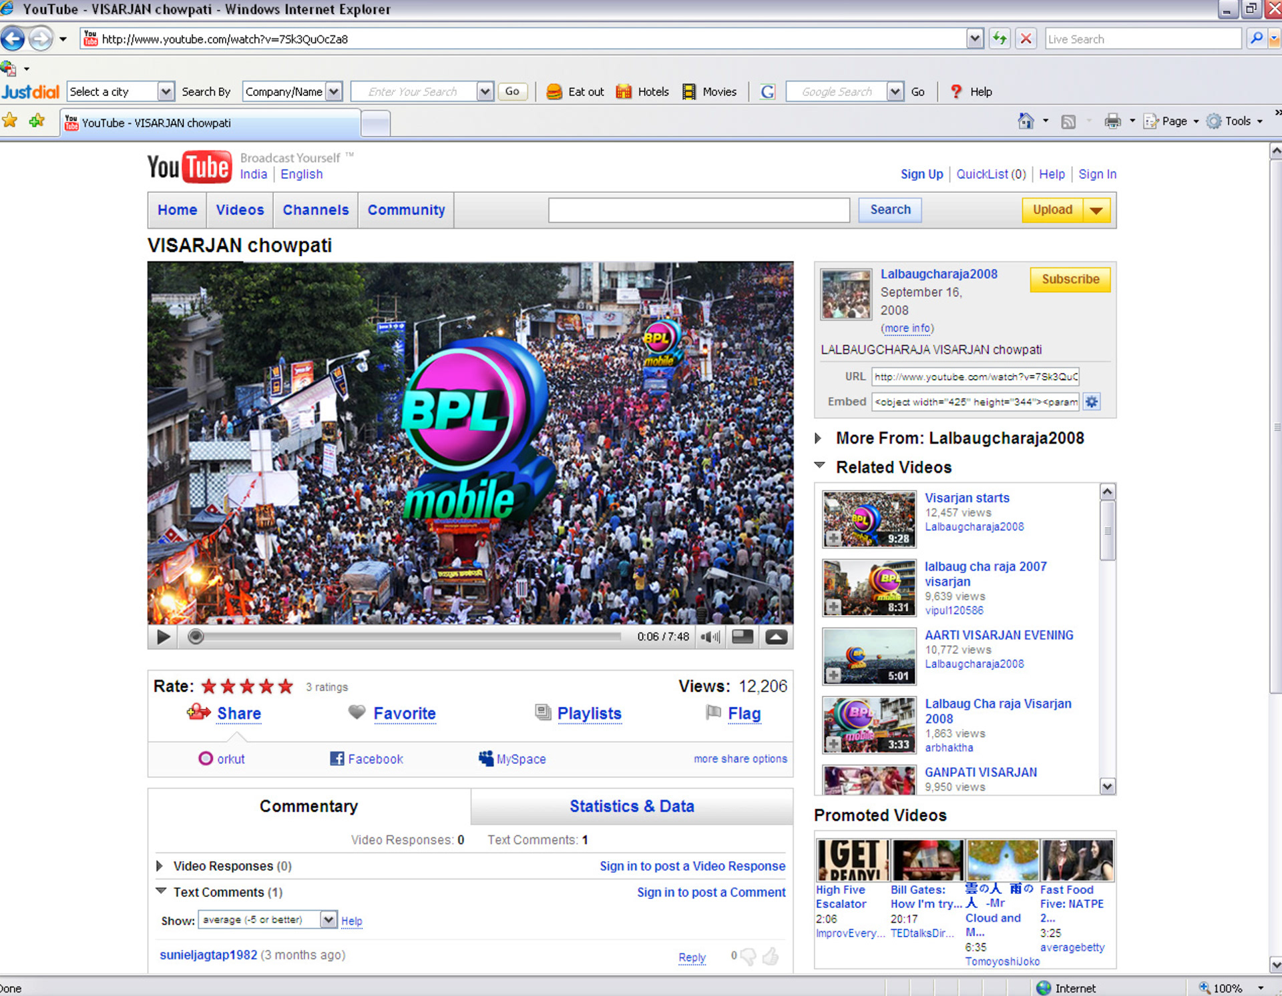Click the Google G toolbar icon

pos(768,92)
